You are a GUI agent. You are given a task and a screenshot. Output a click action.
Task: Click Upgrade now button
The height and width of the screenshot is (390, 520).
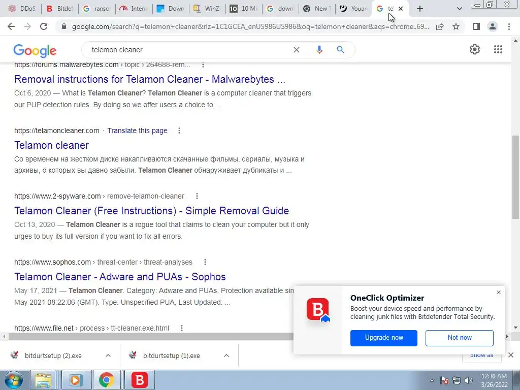[x=384, y=338]
